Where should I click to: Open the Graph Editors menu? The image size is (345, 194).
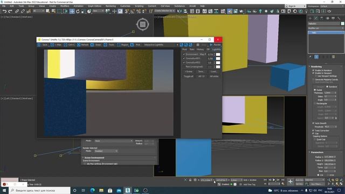(x=95, y=6)
